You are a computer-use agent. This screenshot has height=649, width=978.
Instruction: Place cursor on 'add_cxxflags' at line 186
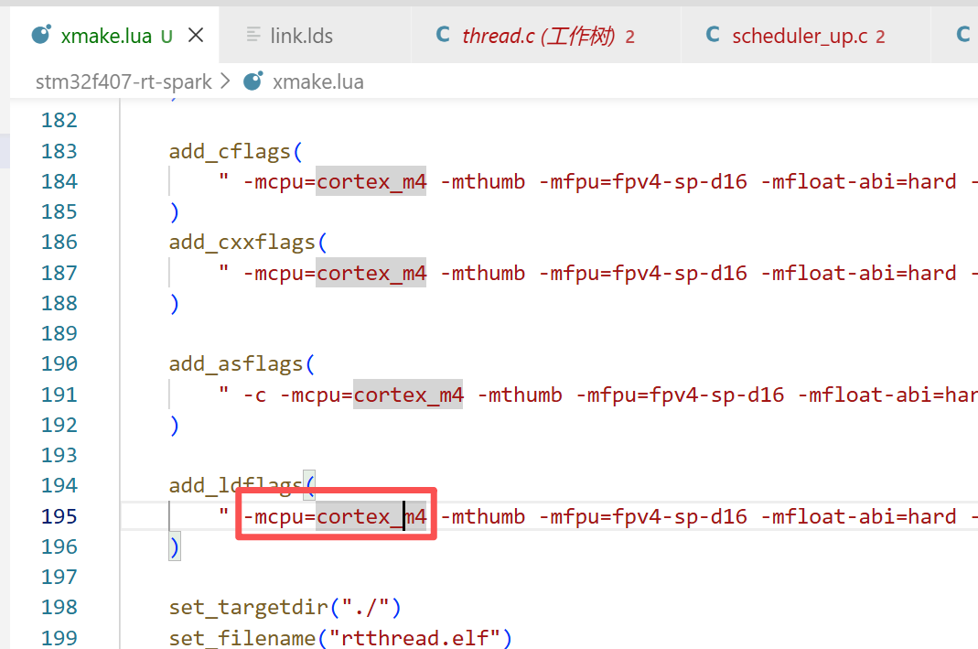point(242,243)
